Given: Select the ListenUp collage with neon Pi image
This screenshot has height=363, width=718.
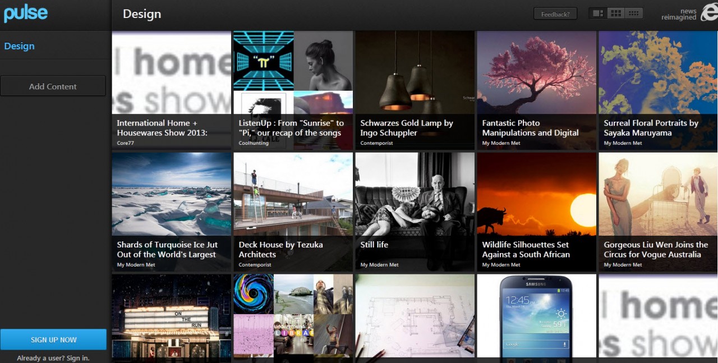Looking at the screenshot, I should (x=293, y=72).
